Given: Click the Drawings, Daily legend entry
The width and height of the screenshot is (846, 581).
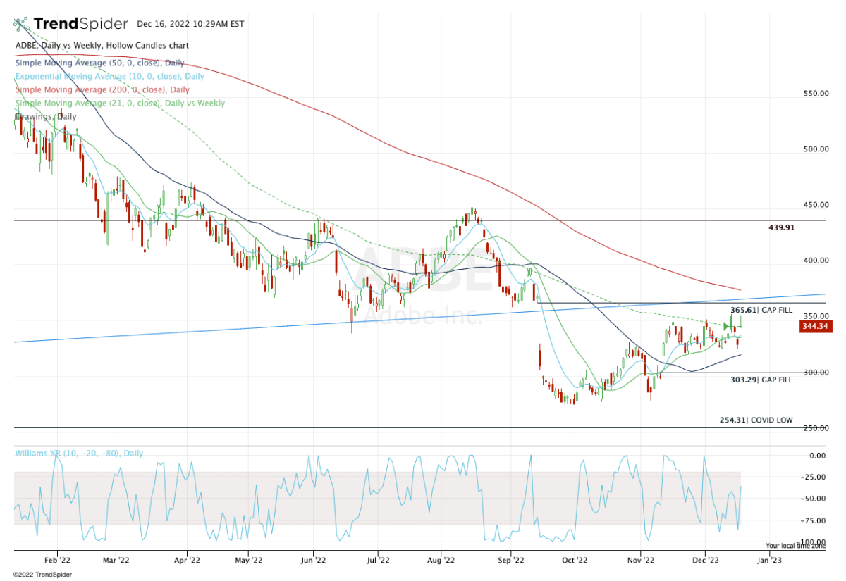Looking at the screenshot, I should coord(44,116).
